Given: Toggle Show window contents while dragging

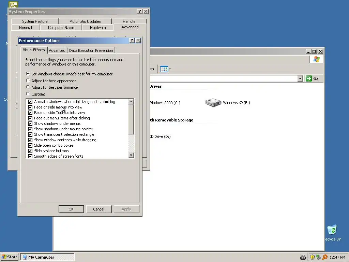Looking at the screenshot, I should click(x=30, y=140).
